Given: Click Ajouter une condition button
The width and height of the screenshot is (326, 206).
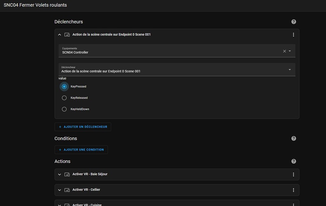Looking at the screenshot, I should click(x=81, y=150).
